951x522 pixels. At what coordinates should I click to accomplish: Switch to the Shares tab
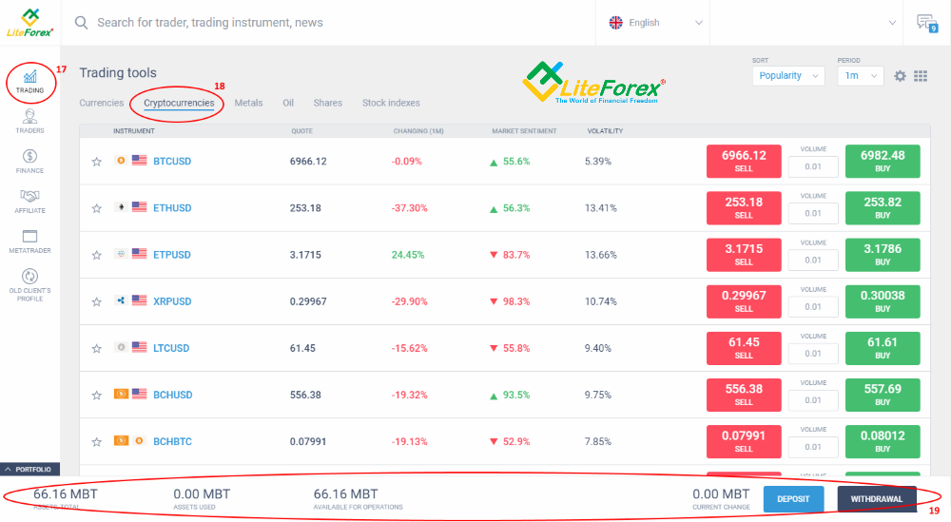coord(327,103)
